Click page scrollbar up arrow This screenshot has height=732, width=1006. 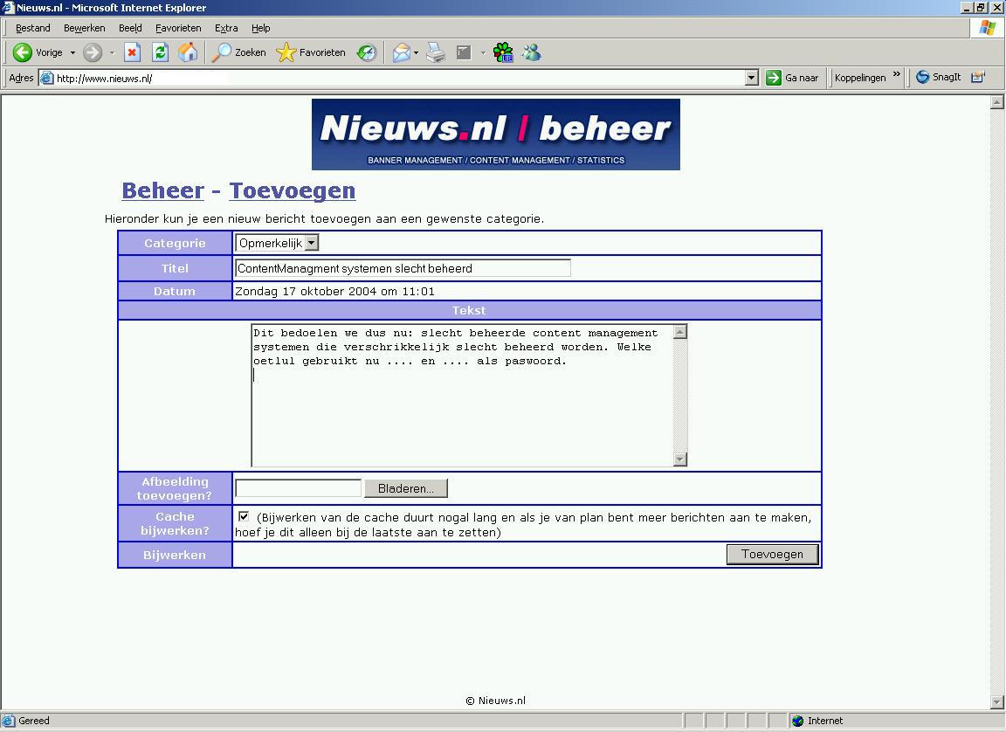[x=997, y=102]
